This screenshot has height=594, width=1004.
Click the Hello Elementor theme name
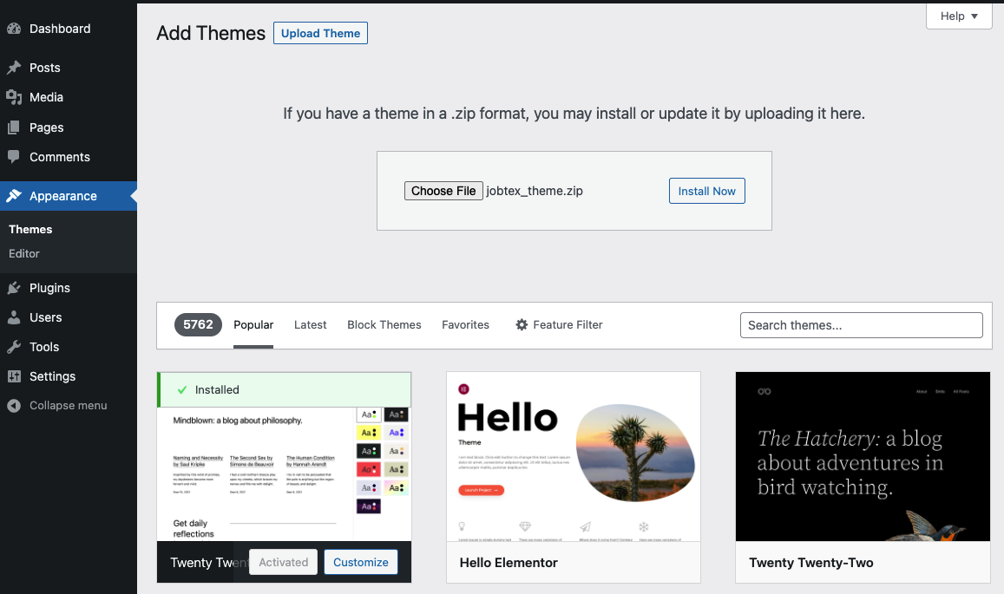509,563
